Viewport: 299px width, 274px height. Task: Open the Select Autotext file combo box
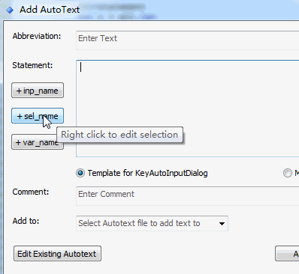(x=152, y=223)
